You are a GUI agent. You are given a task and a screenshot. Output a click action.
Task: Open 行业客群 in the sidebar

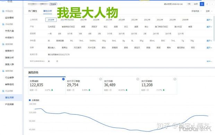(9, 78)
